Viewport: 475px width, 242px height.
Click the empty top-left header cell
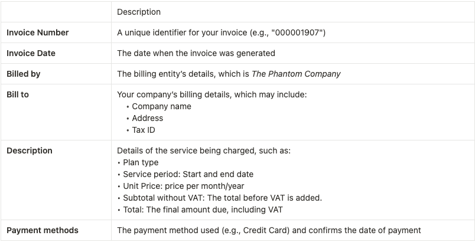56,12
